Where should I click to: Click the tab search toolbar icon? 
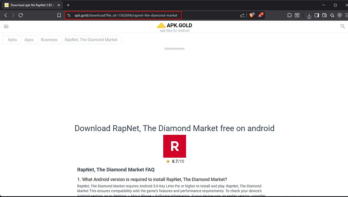[x=297, y=15]
